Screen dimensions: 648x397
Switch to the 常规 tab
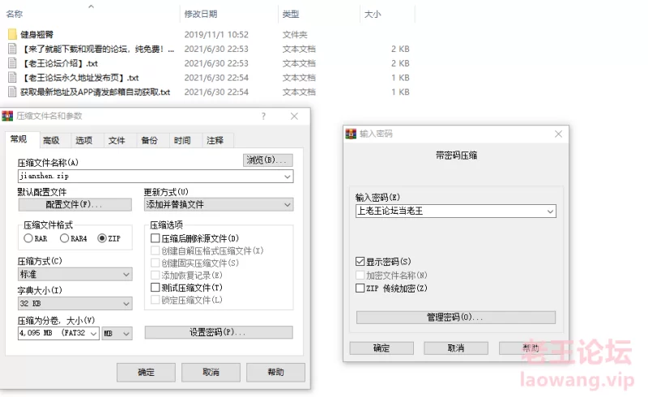click(x=19, y=139)
